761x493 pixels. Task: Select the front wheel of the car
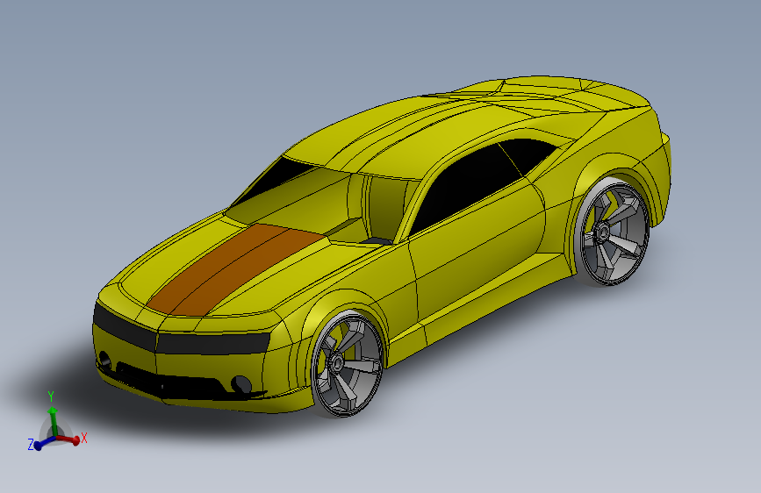click(x=347, y=364)
